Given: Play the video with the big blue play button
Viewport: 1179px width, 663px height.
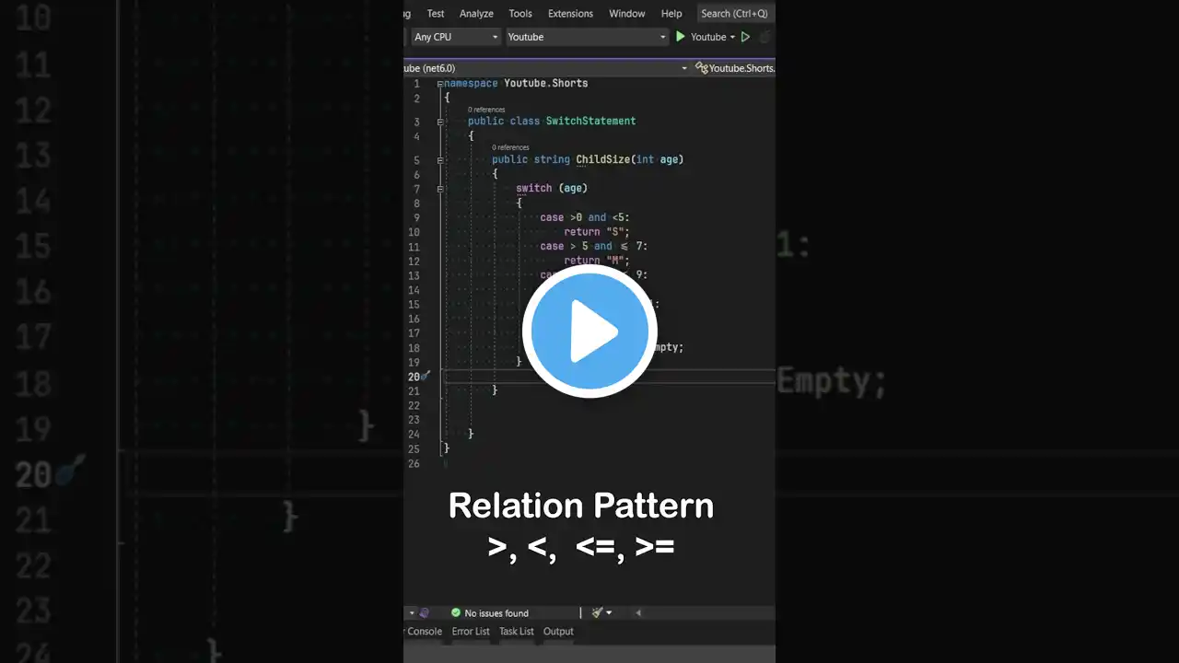Looking at the screenshot, I should [589, 331].
